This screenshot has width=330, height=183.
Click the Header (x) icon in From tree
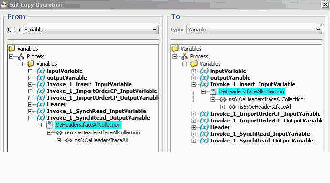pos(40,105)
